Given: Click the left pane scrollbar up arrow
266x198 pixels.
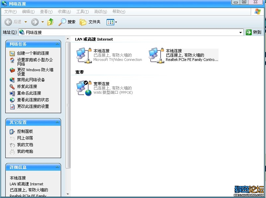Looking at the screenshot, I should click(x=68, y=39).
